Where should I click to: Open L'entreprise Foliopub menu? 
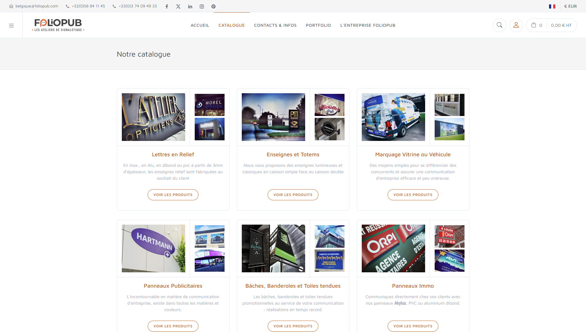click(368, 26)
